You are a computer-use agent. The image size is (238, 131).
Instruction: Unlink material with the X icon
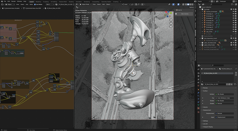click(232, 84)
